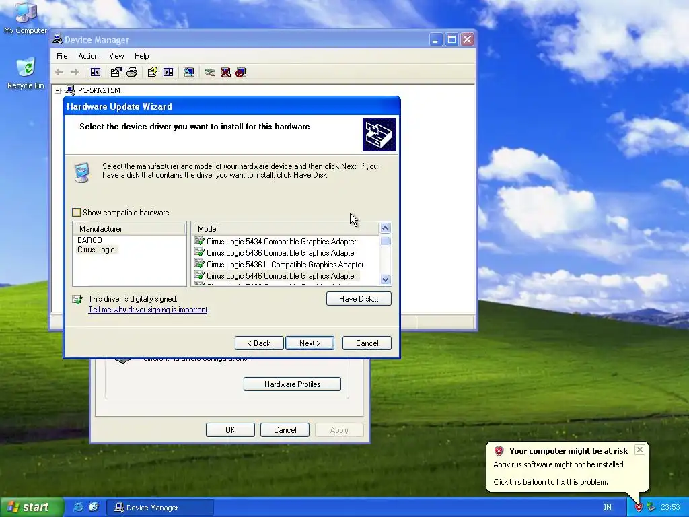The height and width of the screenshot is (517, 689).
Task: Open the View menu
Action: pos(116,56)
